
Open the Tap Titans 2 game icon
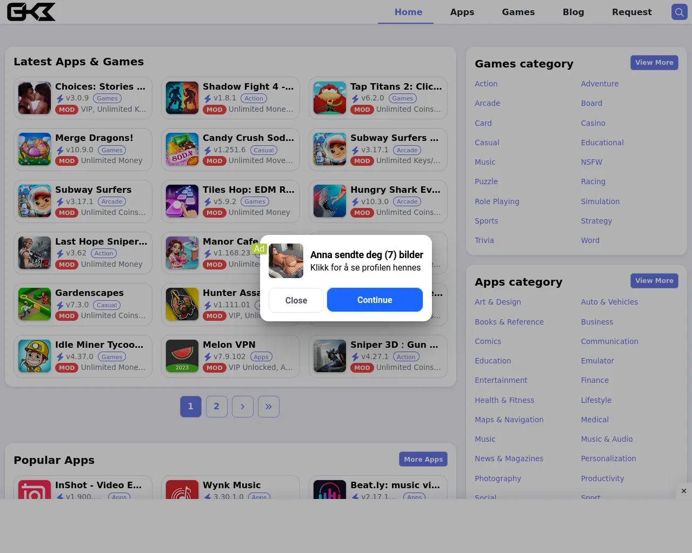[x=330, y=98]
